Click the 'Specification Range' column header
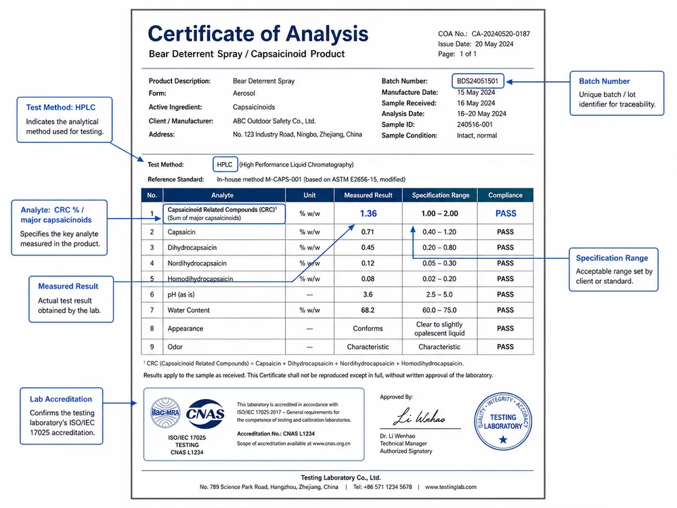The height and width of the screenshot is (508, 677). [440, 195]
